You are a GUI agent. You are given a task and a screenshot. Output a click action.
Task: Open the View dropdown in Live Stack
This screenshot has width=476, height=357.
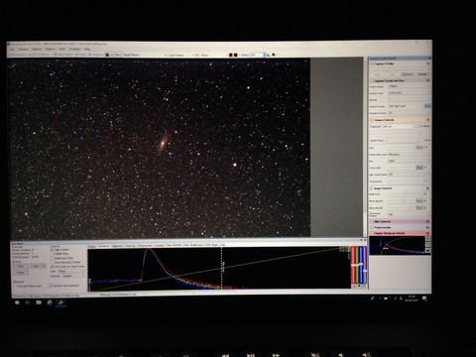[70, 271]
